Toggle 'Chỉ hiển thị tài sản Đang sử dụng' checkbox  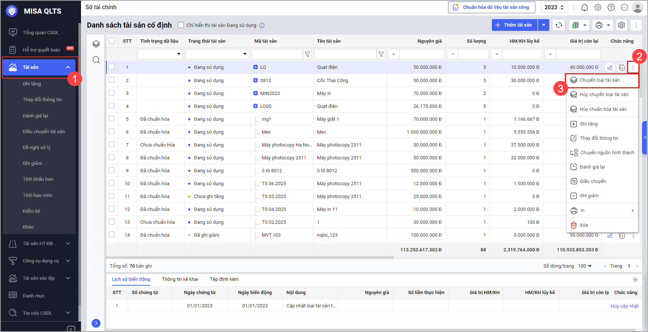click(x=181, y=25)
